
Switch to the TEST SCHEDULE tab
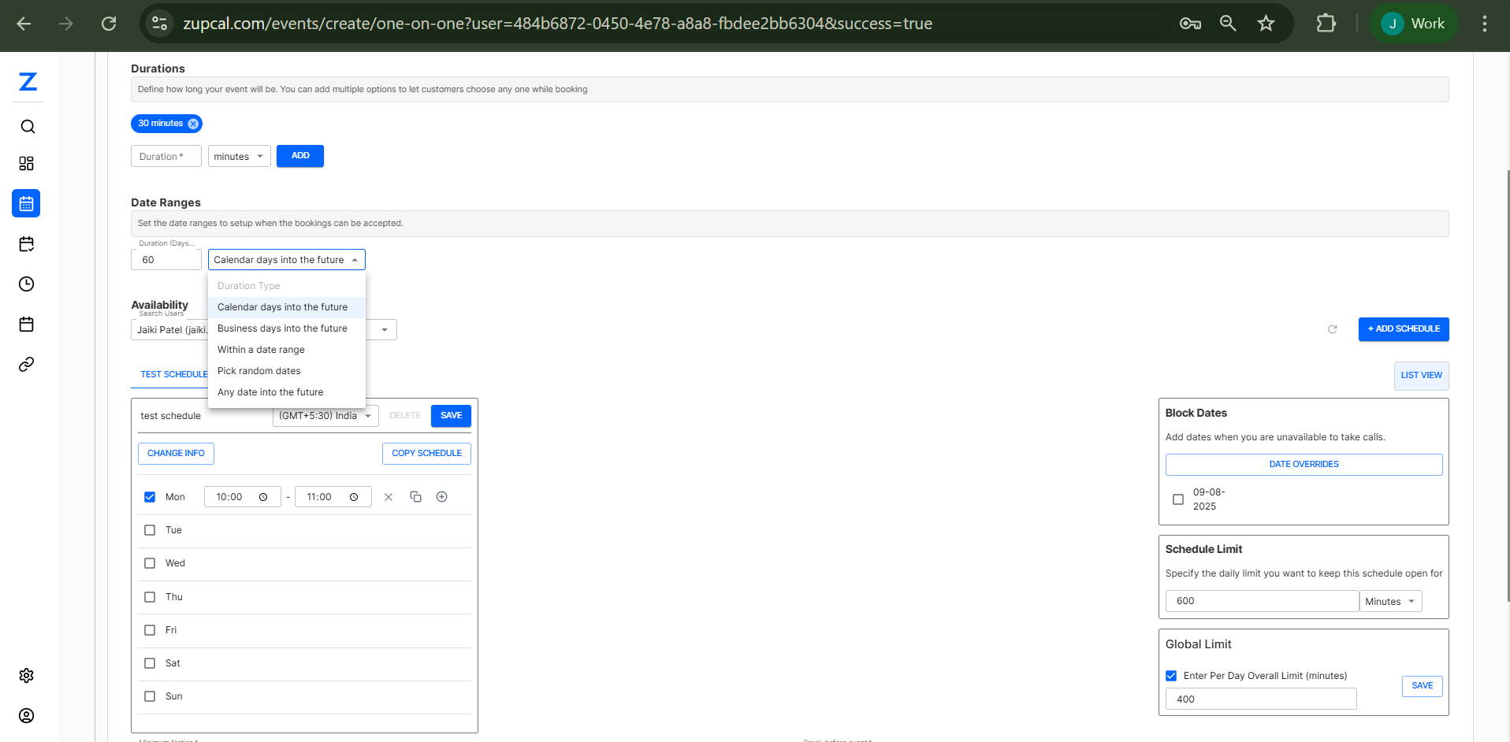173,374
